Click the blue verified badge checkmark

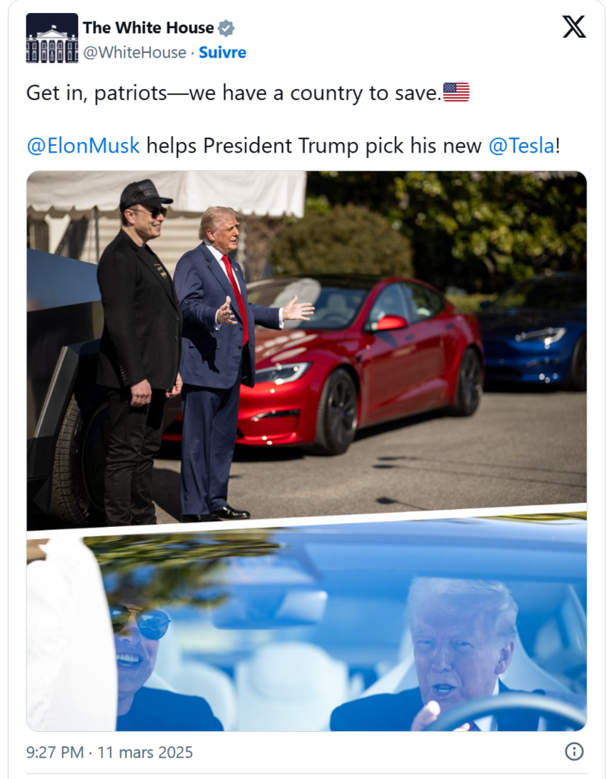pyautogui.click(x=226, y=28)
